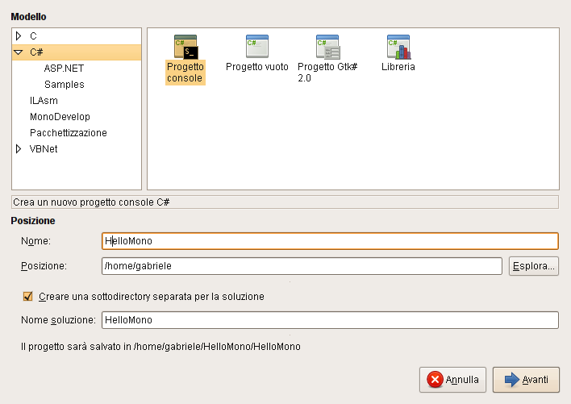The height and width of the screenshot is (404, 571).
Task: Toggle separate solution subdirectory checkbox
Action: (x=28, y=297)
